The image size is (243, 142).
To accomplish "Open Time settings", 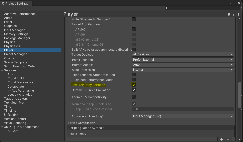I will 8,107.
